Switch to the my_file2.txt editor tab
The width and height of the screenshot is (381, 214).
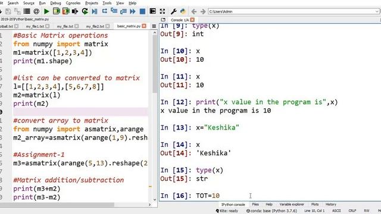coord(95,26)
